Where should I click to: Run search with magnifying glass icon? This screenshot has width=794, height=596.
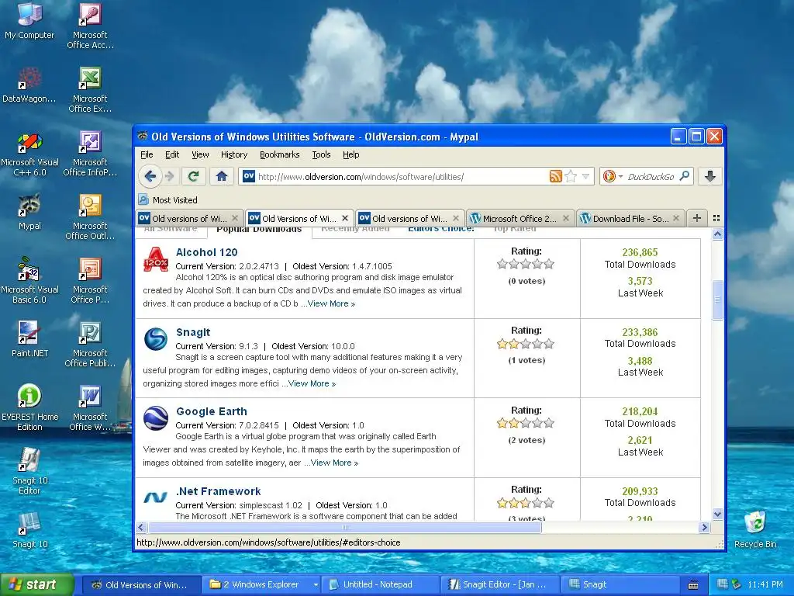[684, 176]
